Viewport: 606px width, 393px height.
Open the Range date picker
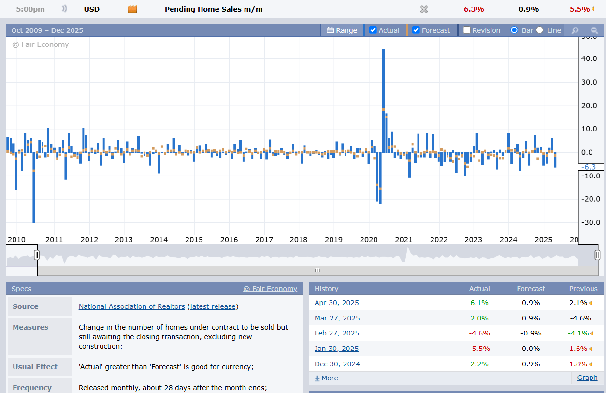click(342, 30)
